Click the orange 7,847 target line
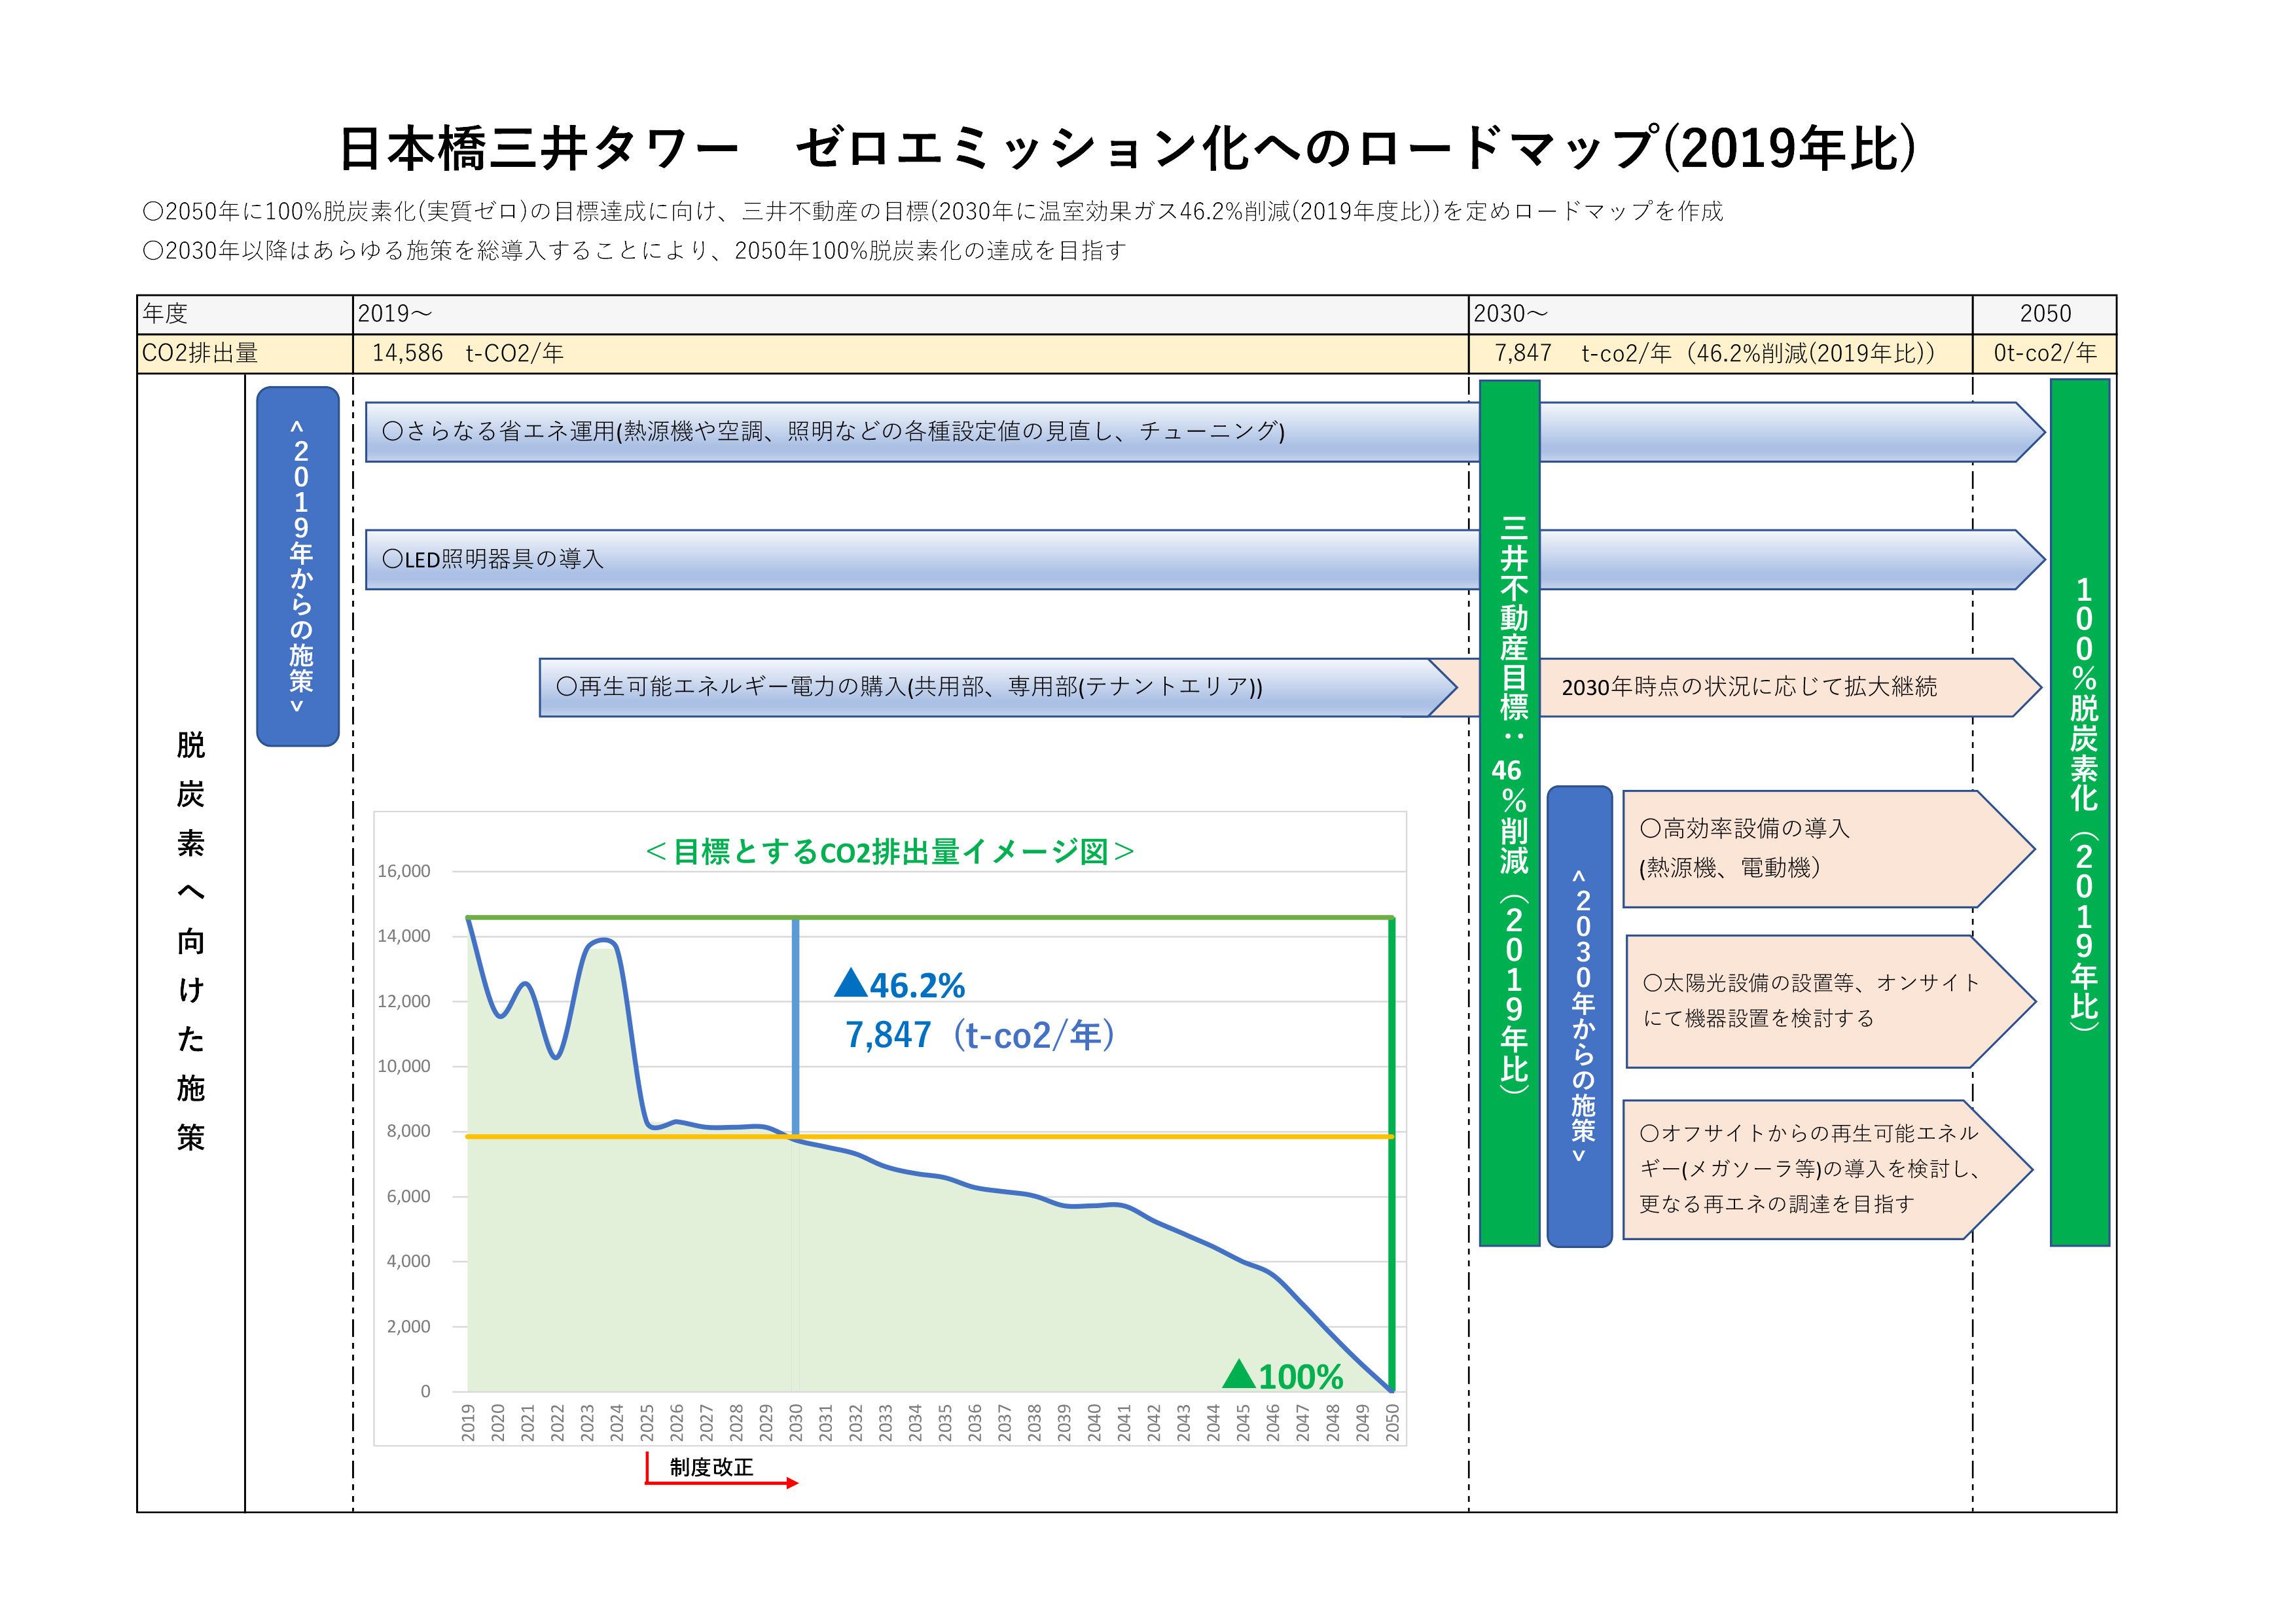2296x1623 pixels. [x=930, y=1137]
